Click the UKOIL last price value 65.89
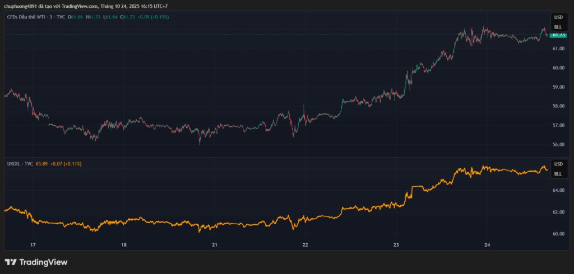Screen dimensions: 574x274 [41, 164]
